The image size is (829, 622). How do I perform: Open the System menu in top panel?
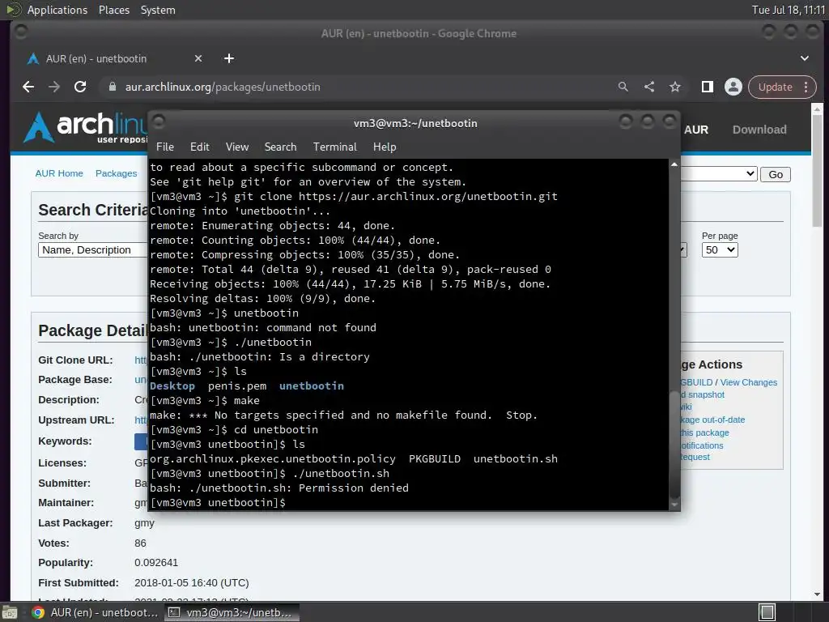tap(158, 10)
